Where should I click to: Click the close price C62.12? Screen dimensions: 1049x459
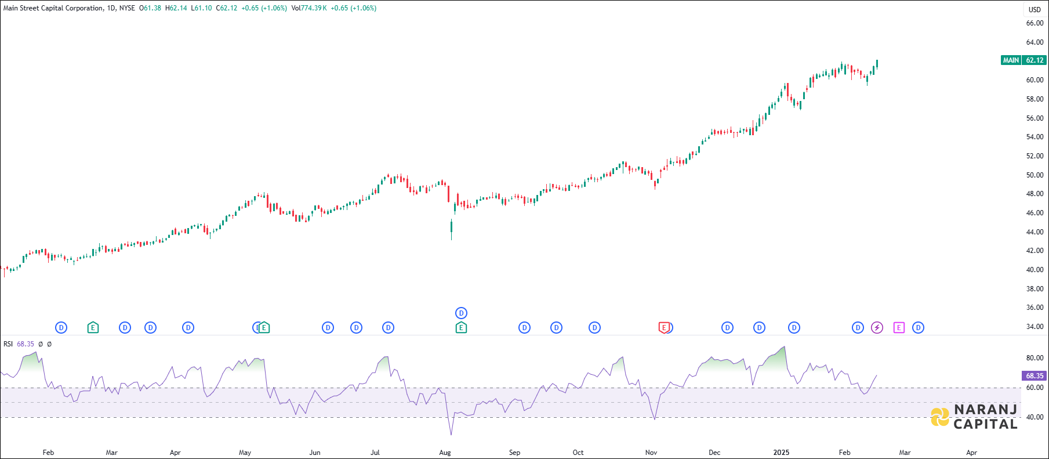227,8
